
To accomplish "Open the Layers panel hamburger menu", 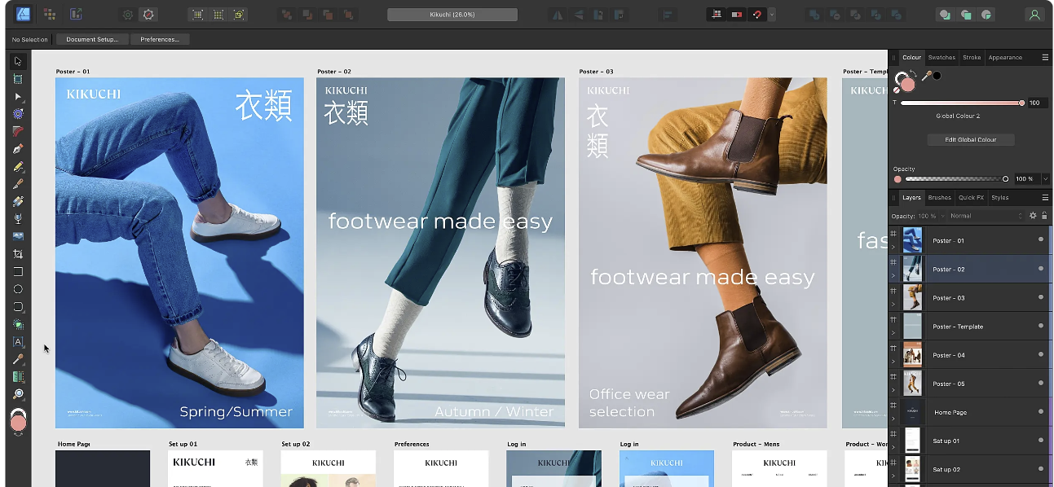I will (x=1045, y=197).
